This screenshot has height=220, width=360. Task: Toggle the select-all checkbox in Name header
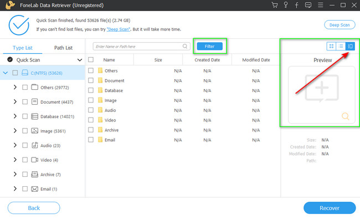pos(91,60)
